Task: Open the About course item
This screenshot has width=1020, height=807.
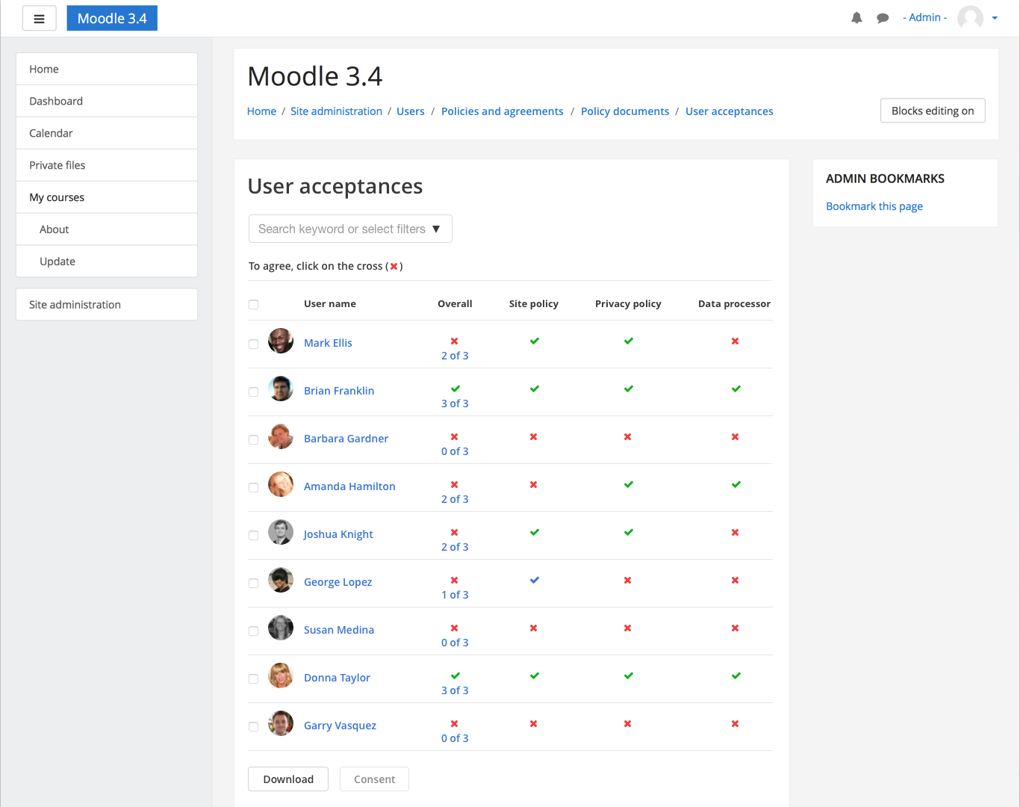Action: 107,229
